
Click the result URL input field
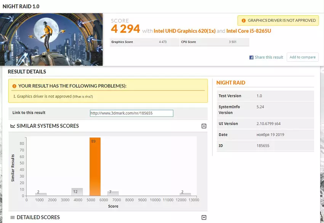132,113
